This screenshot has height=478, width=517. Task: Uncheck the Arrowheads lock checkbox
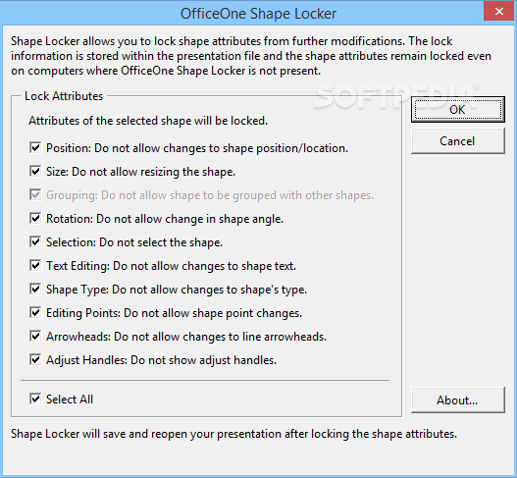click(35, 336)
